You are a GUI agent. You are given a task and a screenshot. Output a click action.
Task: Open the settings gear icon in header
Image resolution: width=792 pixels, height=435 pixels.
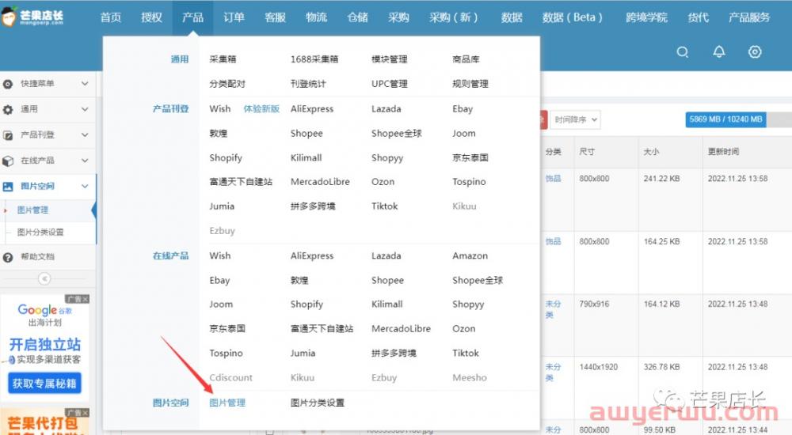point(755,51)
